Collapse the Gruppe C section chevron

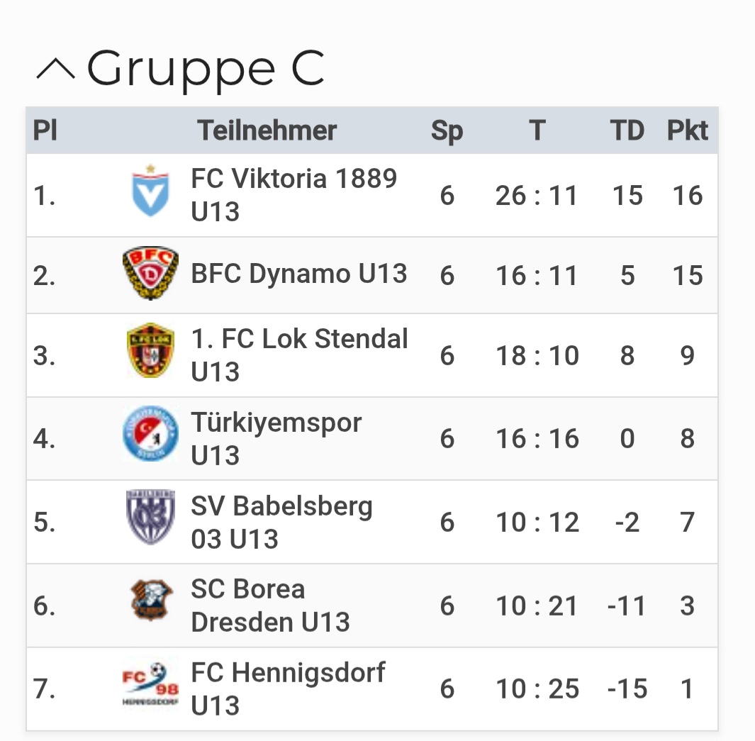point(56,68)
